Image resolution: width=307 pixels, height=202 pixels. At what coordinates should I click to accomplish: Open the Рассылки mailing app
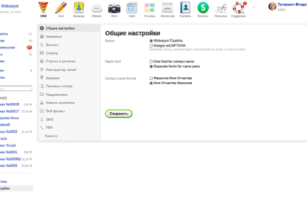(x=220, y=8)
